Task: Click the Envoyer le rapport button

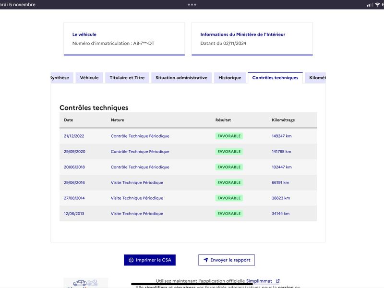Action: point(227,260)
